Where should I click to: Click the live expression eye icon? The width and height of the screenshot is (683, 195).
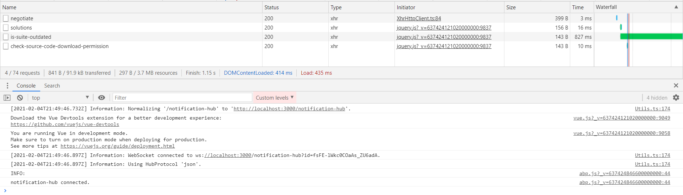(101, 97)
